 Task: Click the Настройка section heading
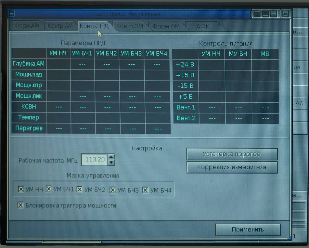pyautogui.click(x=147, y=148)
